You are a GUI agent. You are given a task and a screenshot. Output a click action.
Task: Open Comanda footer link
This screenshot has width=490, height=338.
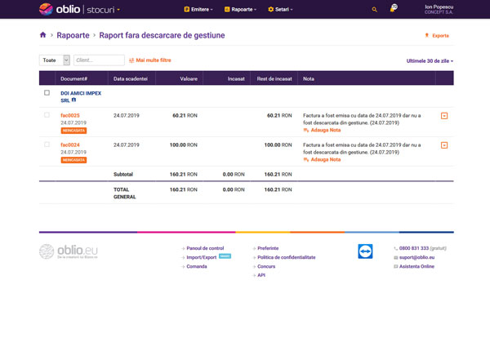click(197, 266)
